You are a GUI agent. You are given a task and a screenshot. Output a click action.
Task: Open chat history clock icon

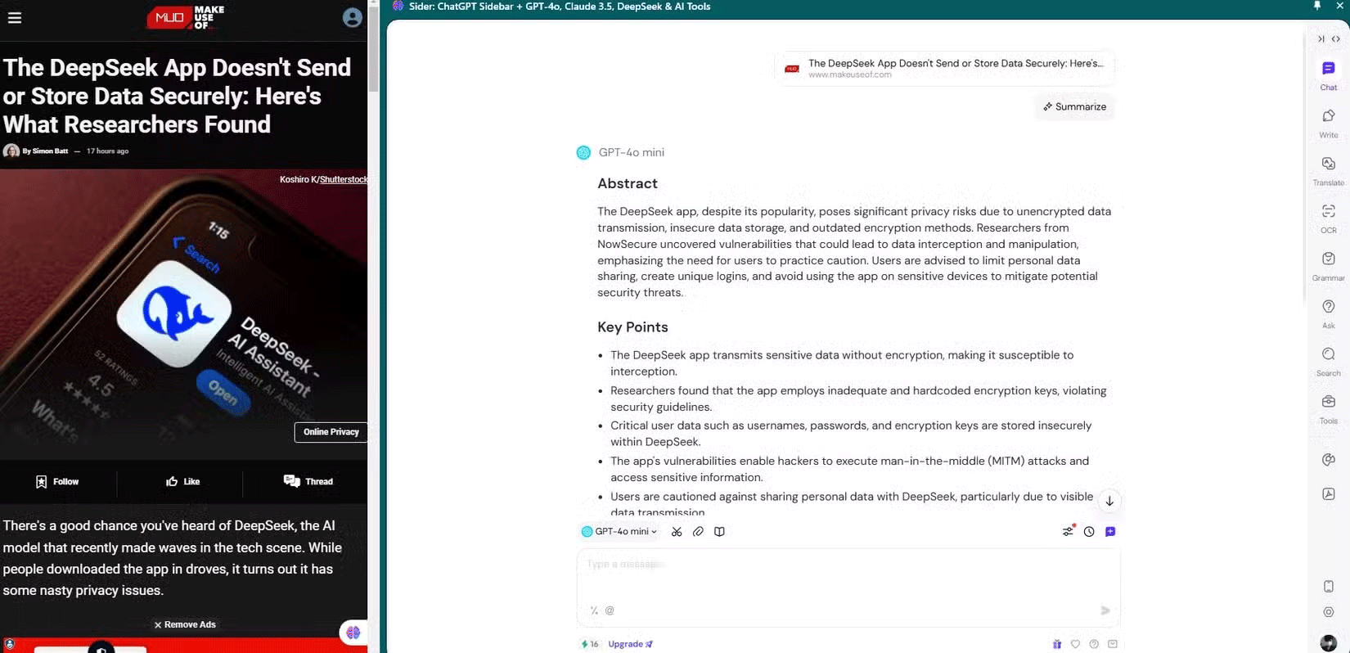(x=1089, y=532)
